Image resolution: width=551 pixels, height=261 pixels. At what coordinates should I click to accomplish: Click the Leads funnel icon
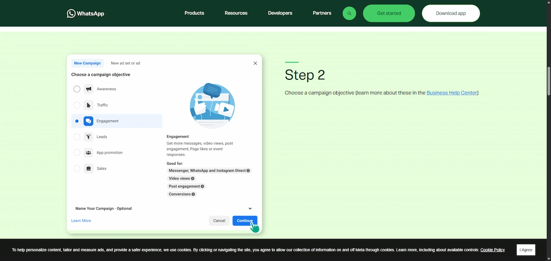89,137
